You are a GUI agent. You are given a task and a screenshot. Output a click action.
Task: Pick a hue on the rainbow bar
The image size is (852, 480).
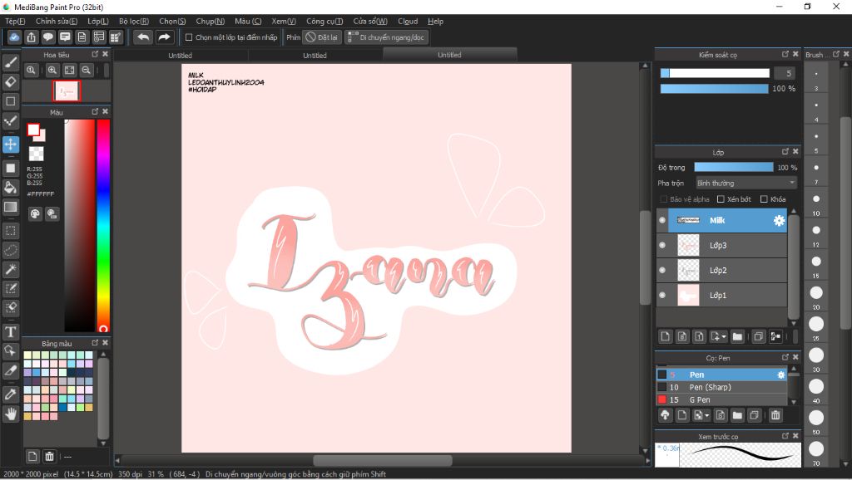tap(103, 225)
